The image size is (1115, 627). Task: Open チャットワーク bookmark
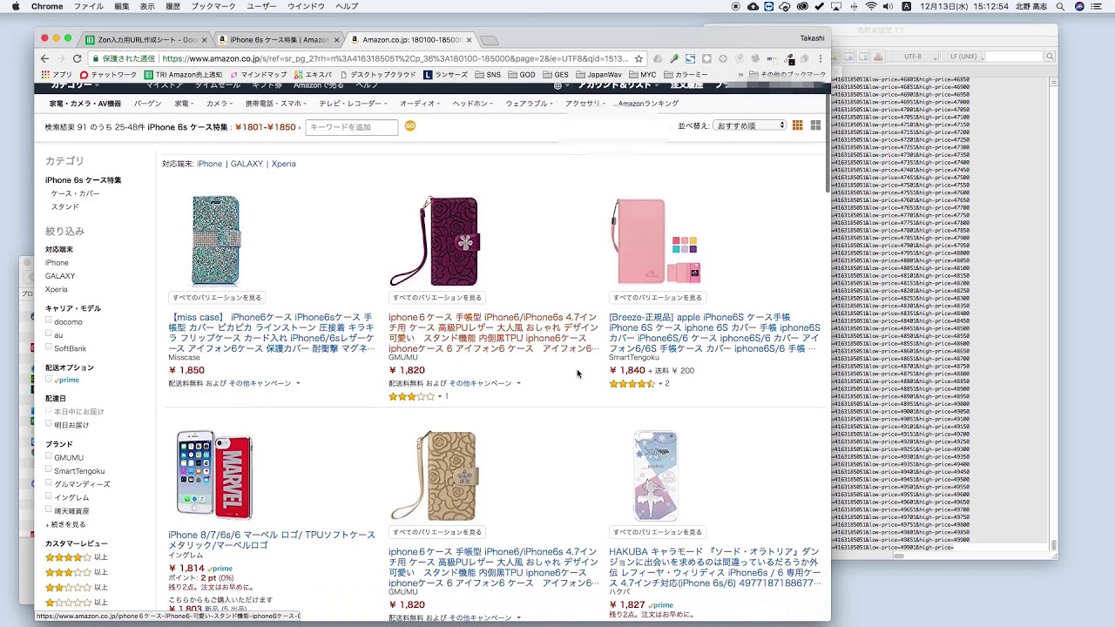click(x=110, y=75)
